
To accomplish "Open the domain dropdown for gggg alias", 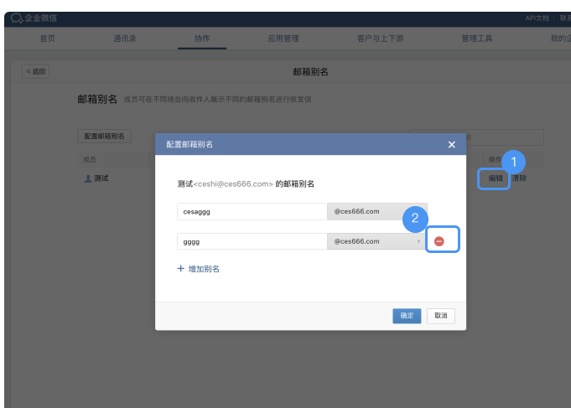I will [x=376, y=241].
